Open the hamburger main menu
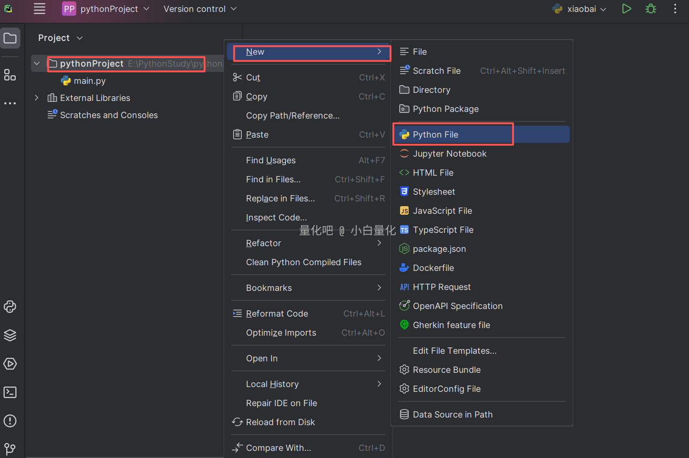 tap(40, 9)
